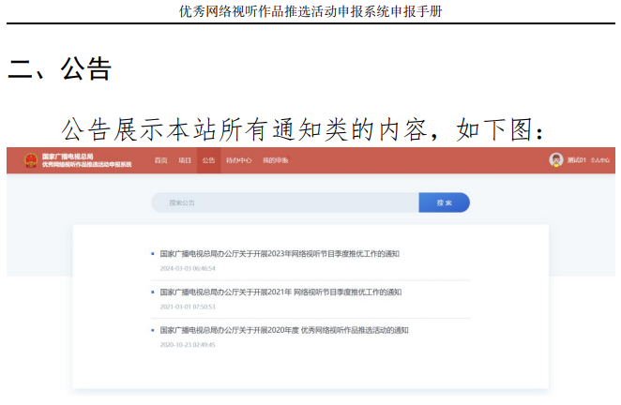The image size is (621, 405).
Task: Open the 我的申报 nav tab
Action: click(x=276, y=160)
